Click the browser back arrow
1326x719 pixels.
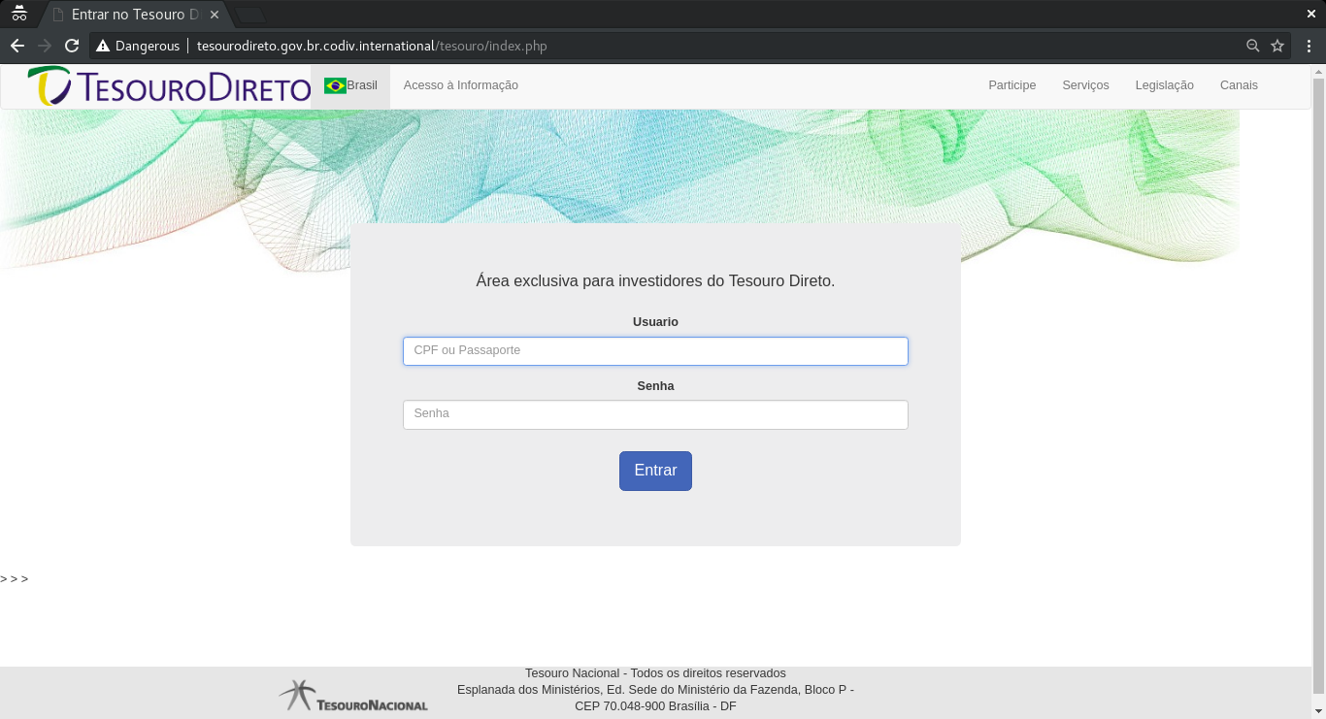coord(17,46)
